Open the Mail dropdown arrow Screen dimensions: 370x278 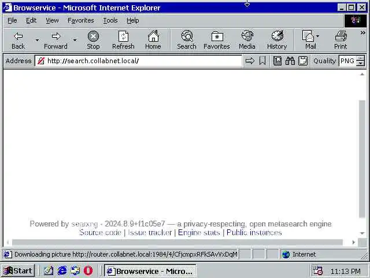tap(318, 36)
